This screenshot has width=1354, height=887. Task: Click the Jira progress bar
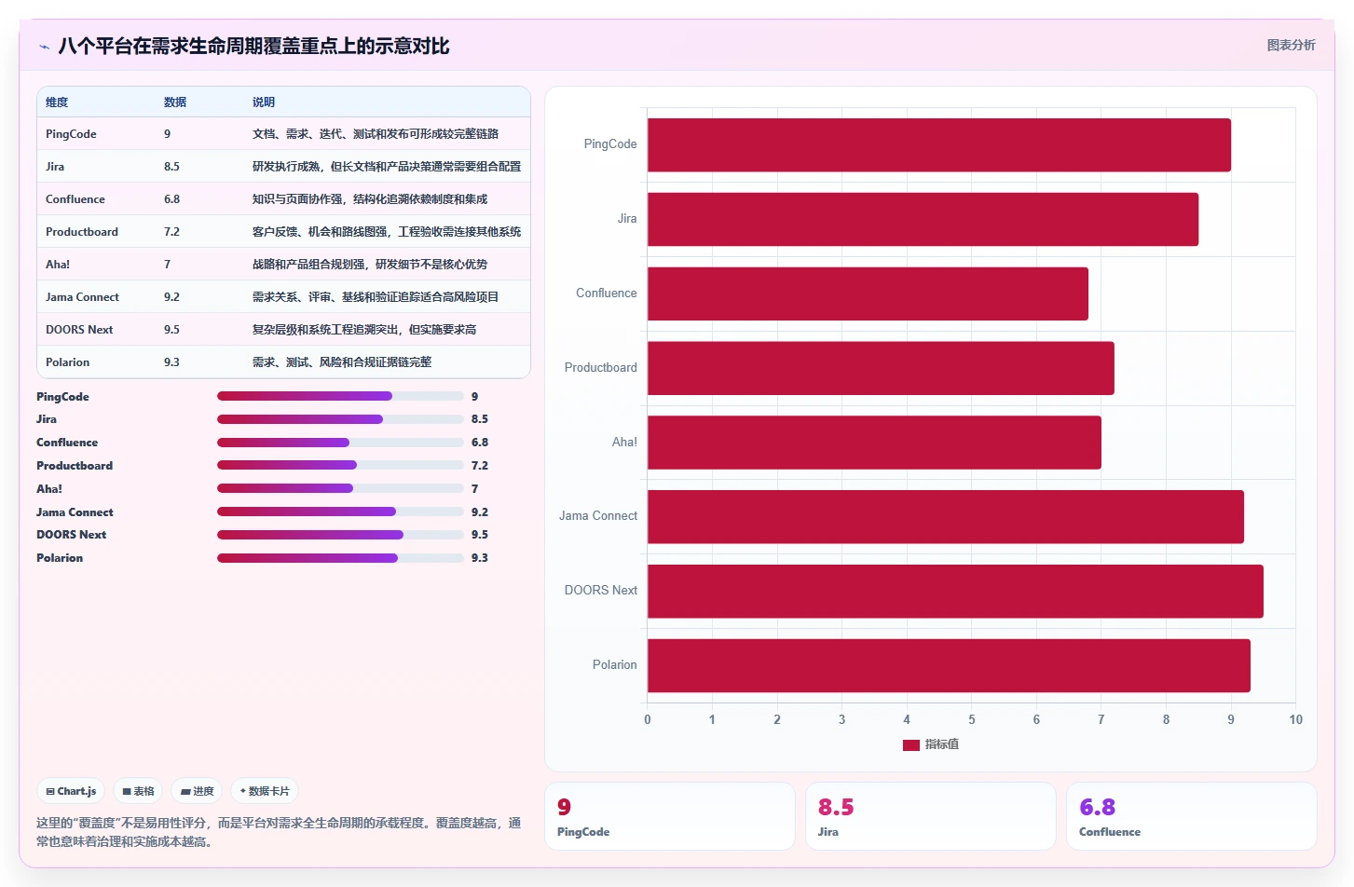coord(340,419)
